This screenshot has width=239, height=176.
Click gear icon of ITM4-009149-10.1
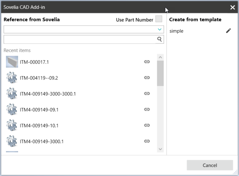point(12,125)
